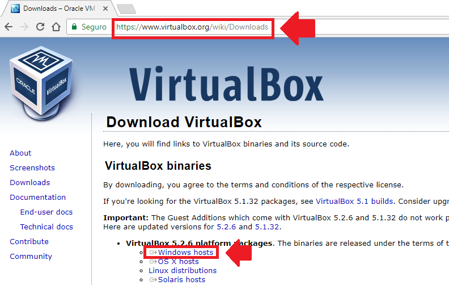Click the green padlock Seguro indicator

89,27
